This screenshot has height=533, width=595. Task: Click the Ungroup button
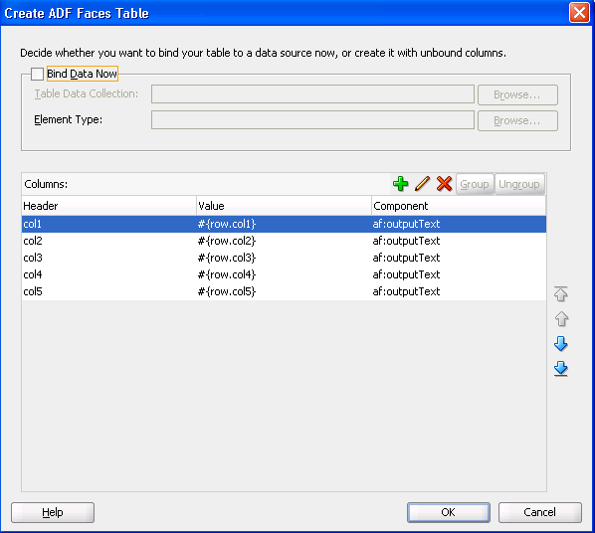519,184
